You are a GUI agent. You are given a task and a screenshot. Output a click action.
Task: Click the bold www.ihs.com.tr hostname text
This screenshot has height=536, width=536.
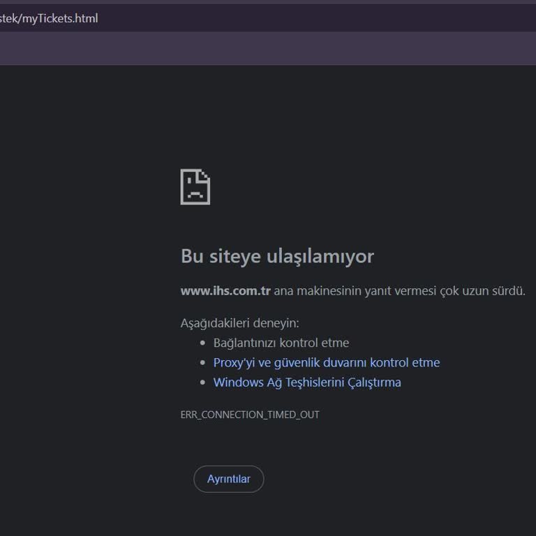(225, 291)
